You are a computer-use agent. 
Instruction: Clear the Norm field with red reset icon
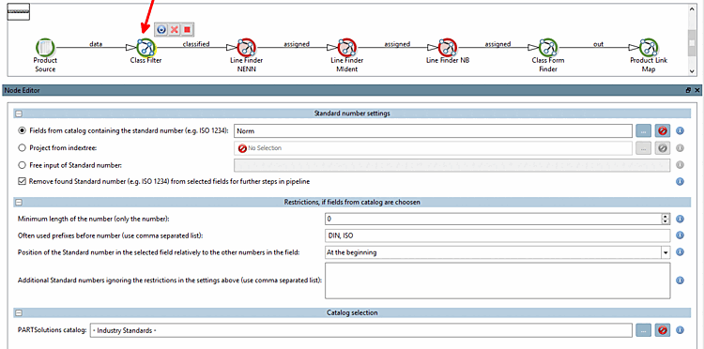click(663, 131)
